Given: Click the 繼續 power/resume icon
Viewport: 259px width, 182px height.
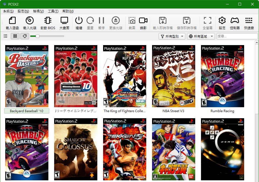Looking at the screenshot, I should [79, 20].
